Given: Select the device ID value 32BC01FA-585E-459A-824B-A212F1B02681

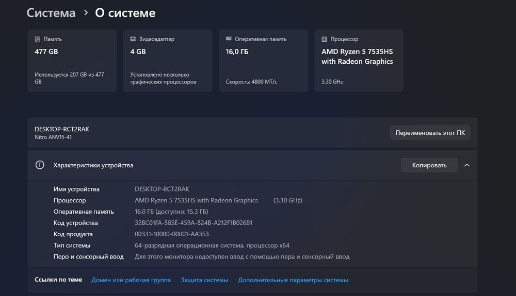Looking at the screenshot, I should click(193, 223).
